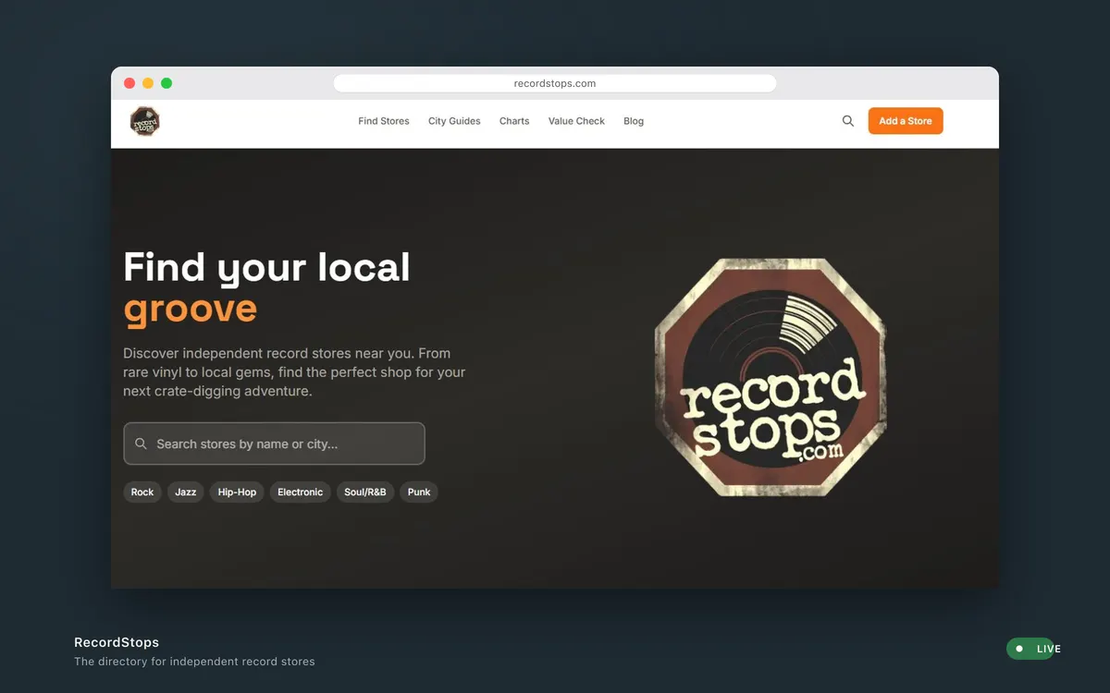Click the red close window button
Viewport: 1110px width, 693px height.
tap(129, 83)
